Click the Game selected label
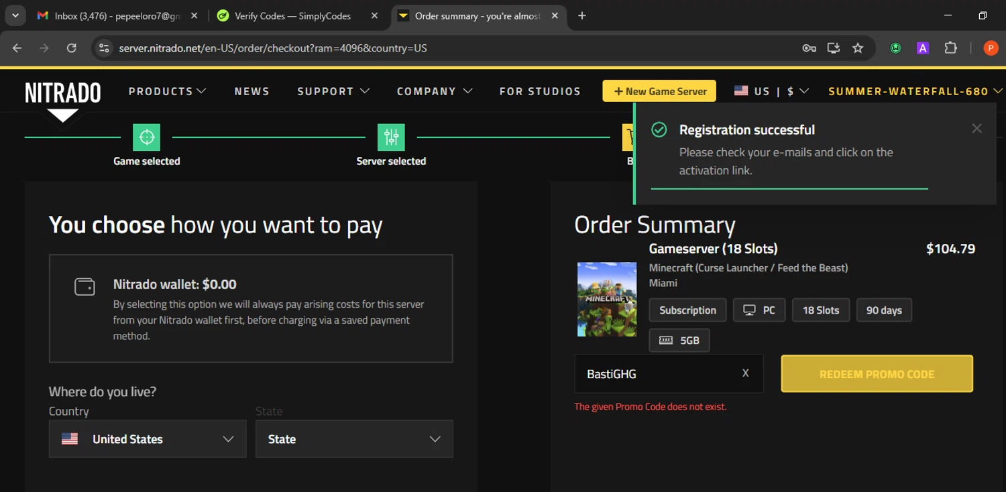This screenshot has height=492, width=1006. point(146,161)
